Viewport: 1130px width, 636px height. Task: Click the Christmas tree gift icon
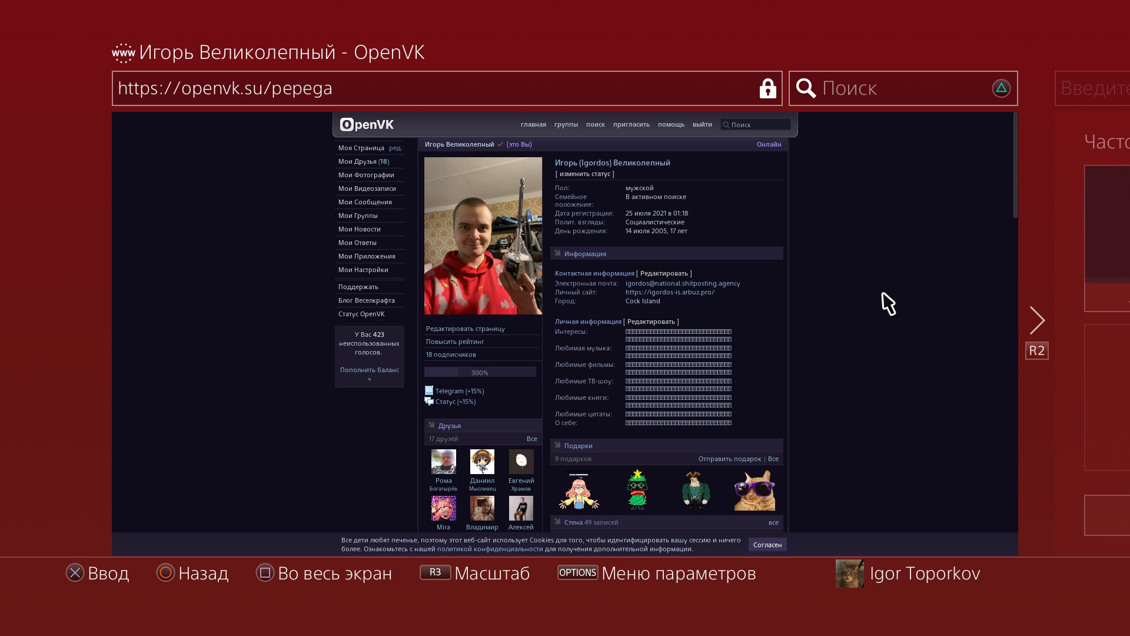[637, 490]
